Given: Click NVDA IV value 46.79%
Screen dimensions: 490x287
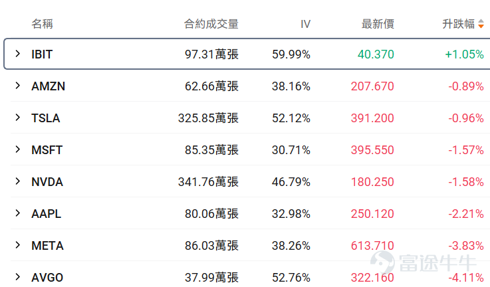Looking at the screenshot, I should click(x=291, y=182).
